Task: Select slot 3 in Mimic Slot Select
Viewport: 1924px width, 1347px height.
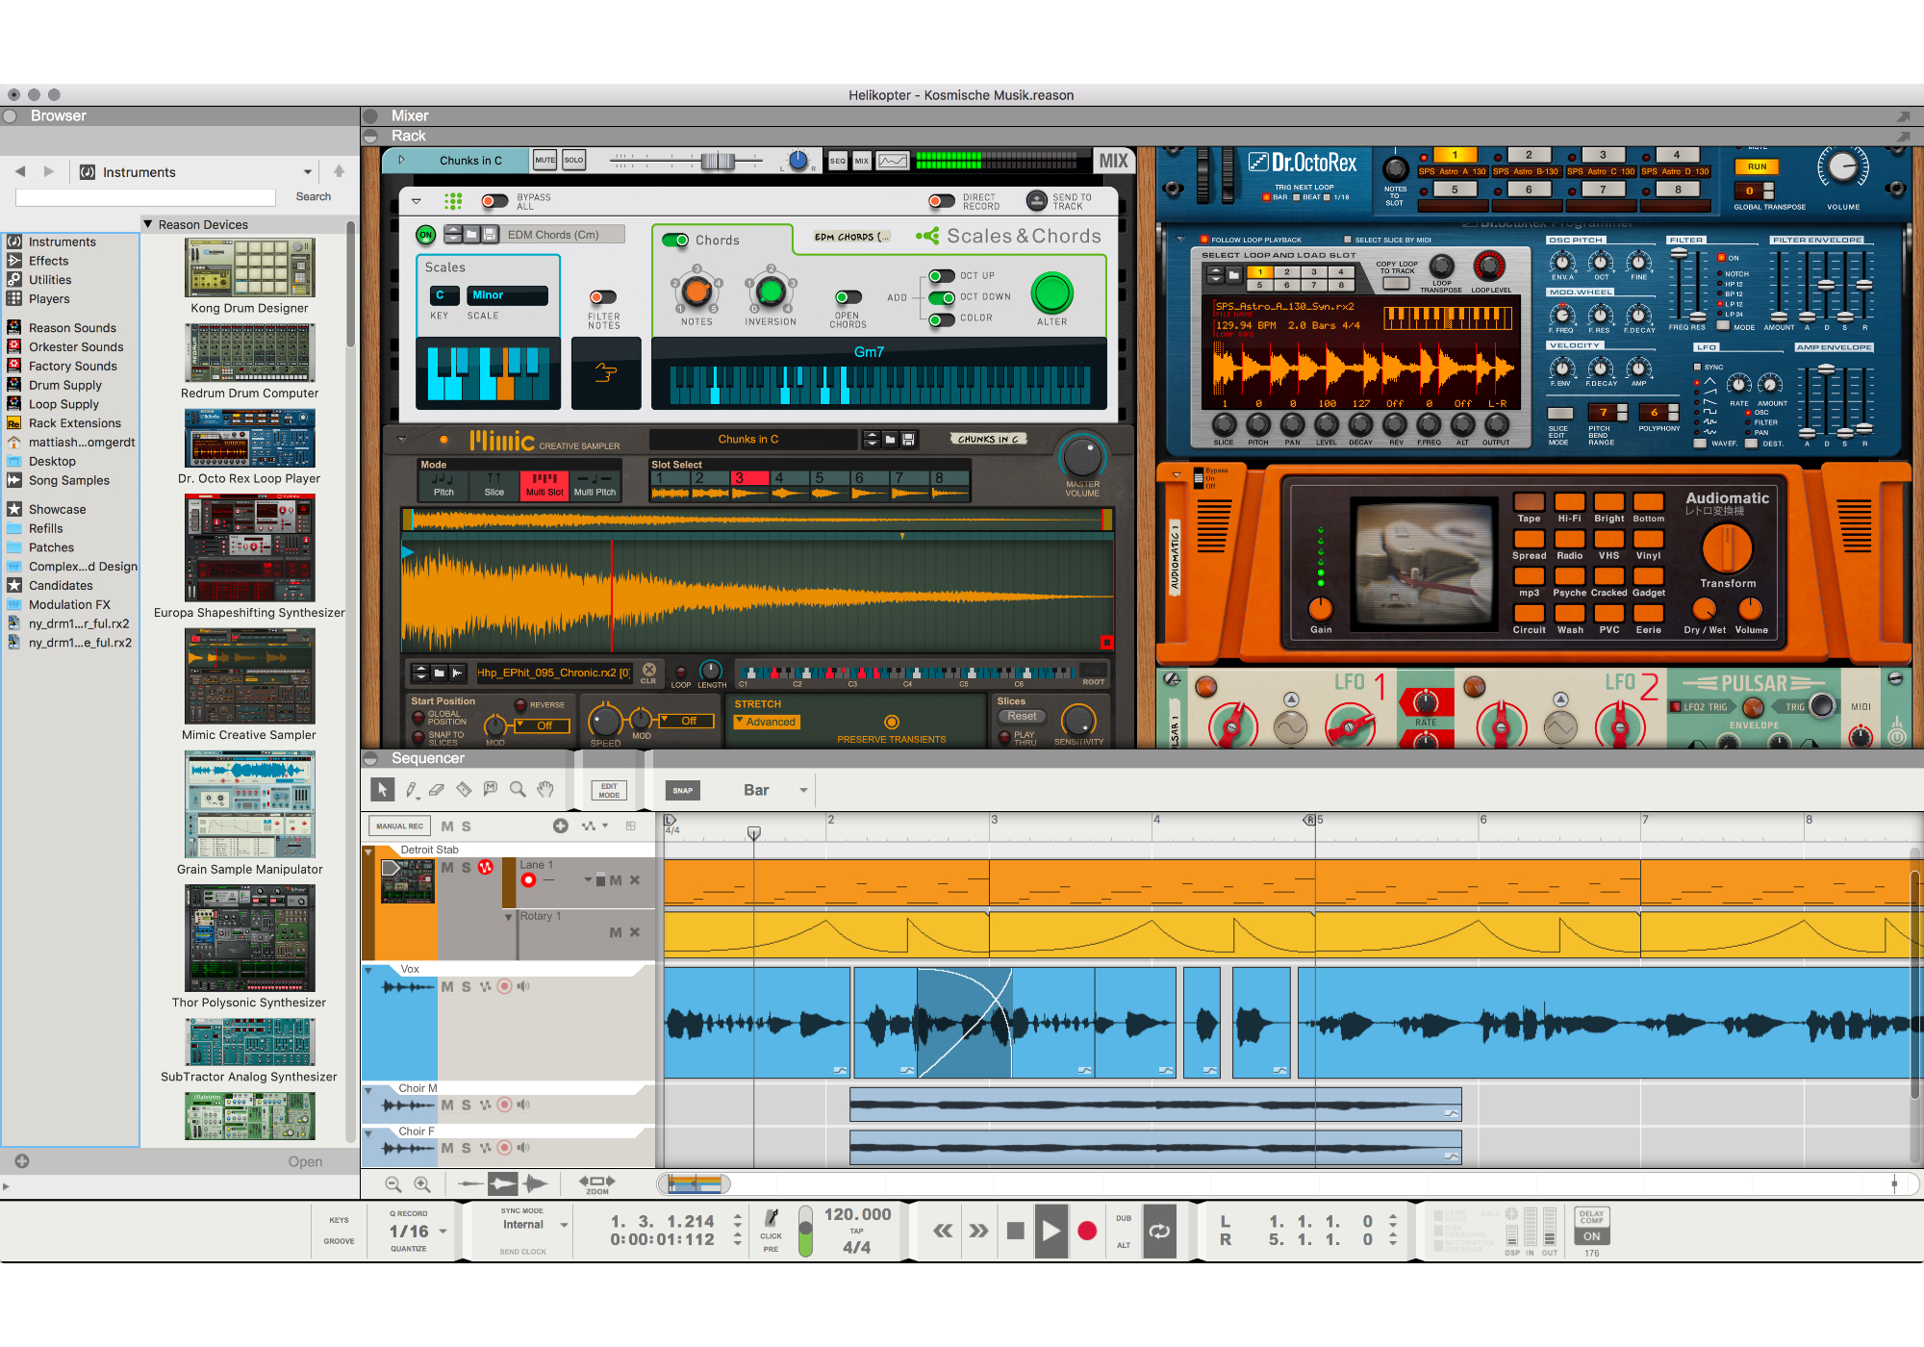Action: tap(749, 485)
